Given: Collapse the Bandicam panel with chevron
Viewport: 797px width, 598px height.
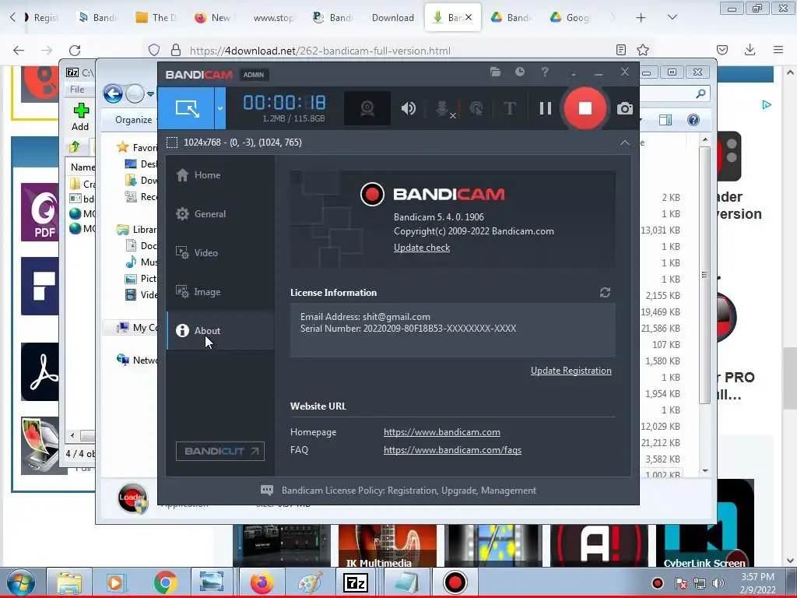Looking at the screenshot, I should pyautogui.click(x=625, y=143).
